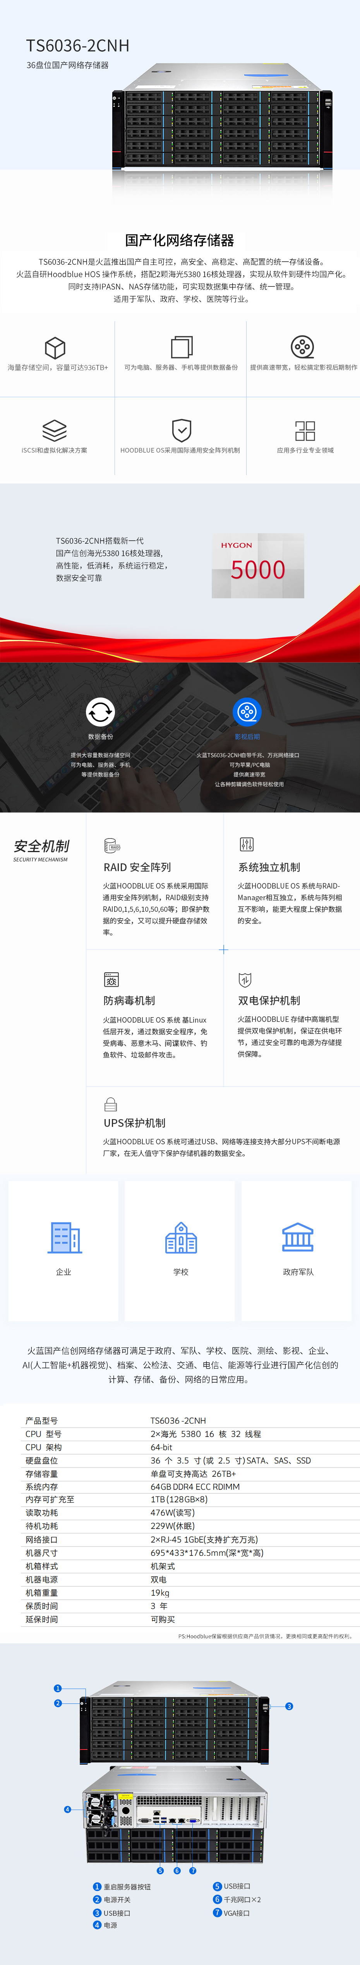Image resolution: width=360 pixels, height=1965 pixels.
Task: Click the 数据备份 label in the dark banner
Action: click(100, 737)
